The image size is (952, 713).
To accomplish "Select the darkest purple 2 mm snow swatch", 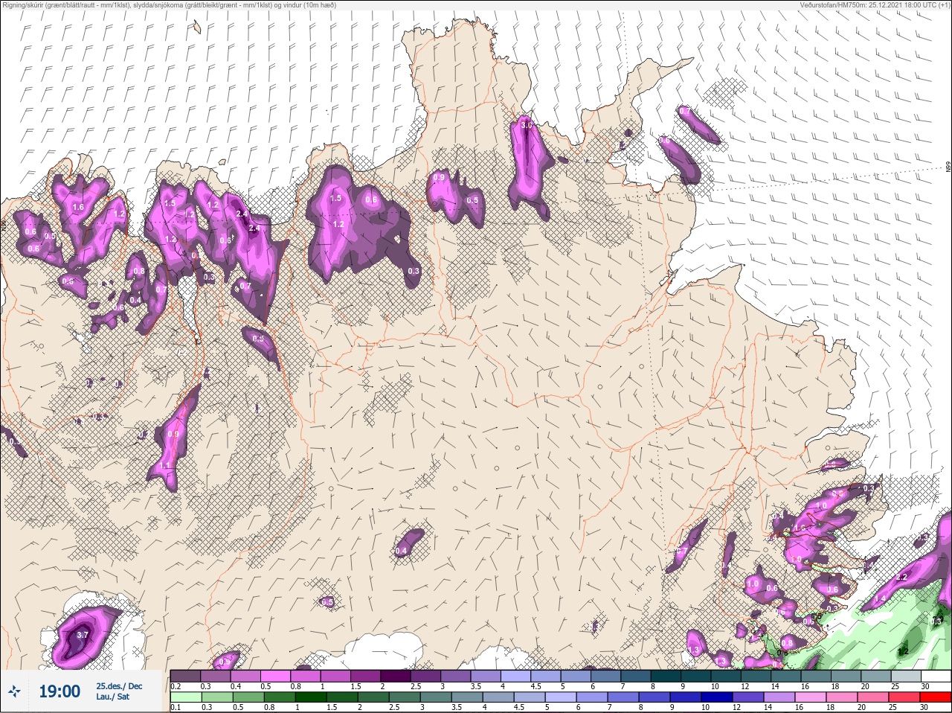I will click(395, 677).
